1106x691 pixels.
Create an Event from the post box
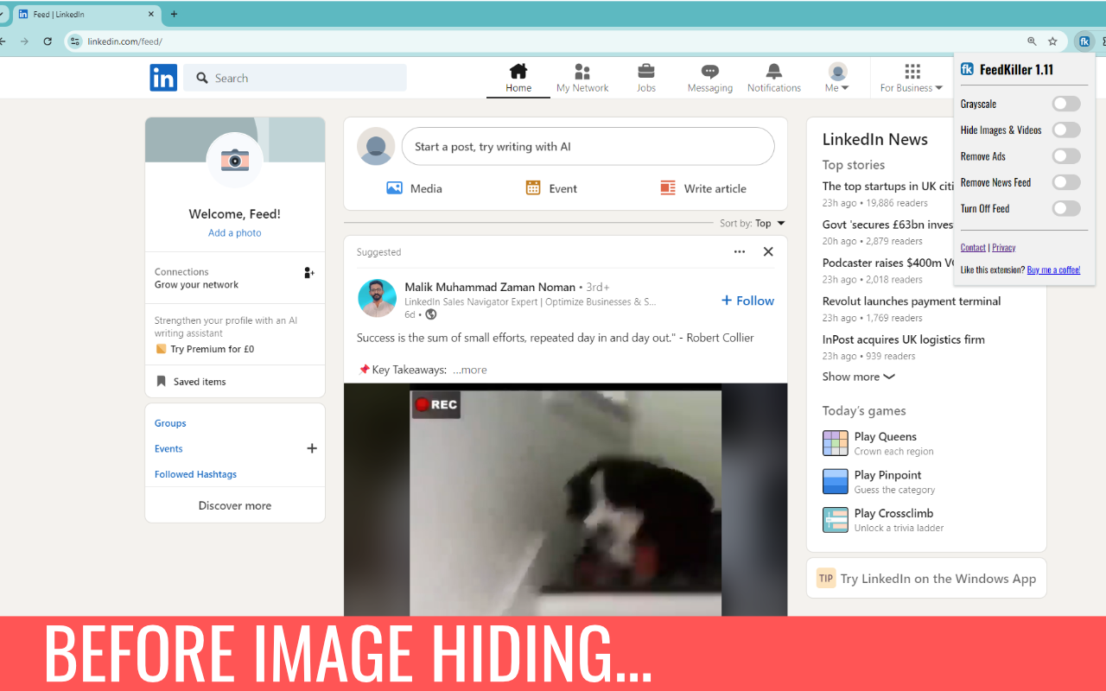point(551,188)
